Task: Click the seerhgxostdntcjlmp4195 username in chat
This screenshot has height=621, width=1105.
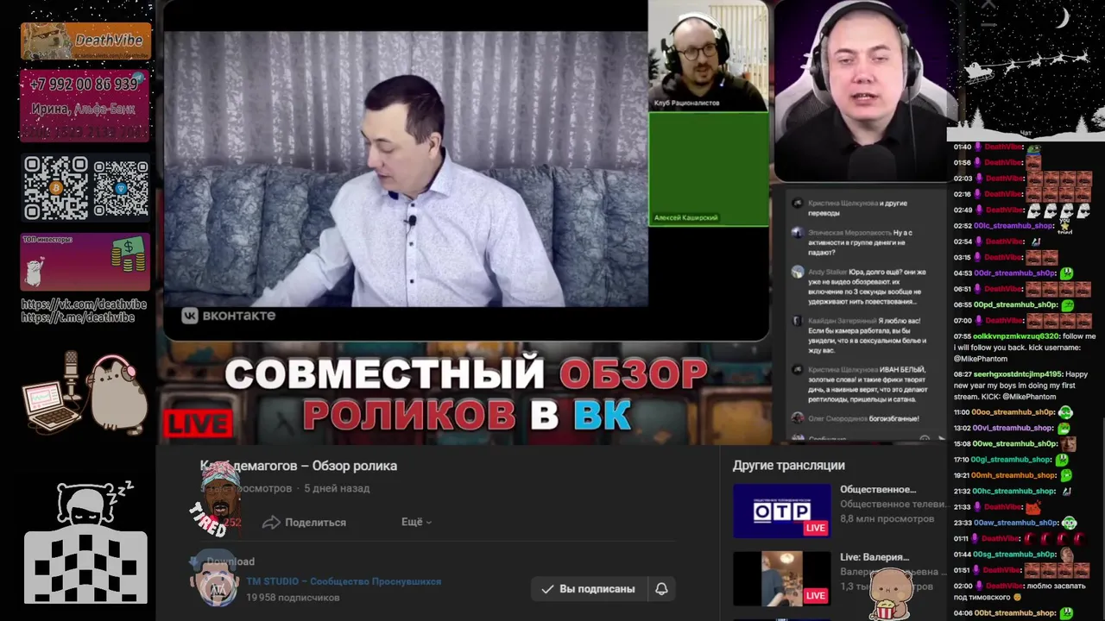Action: (1018, 374)
